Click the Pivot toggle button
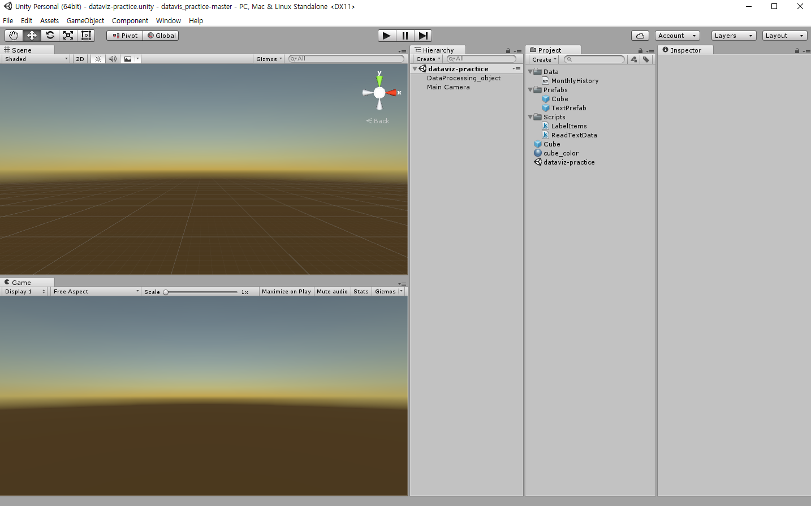 (124, 36)
